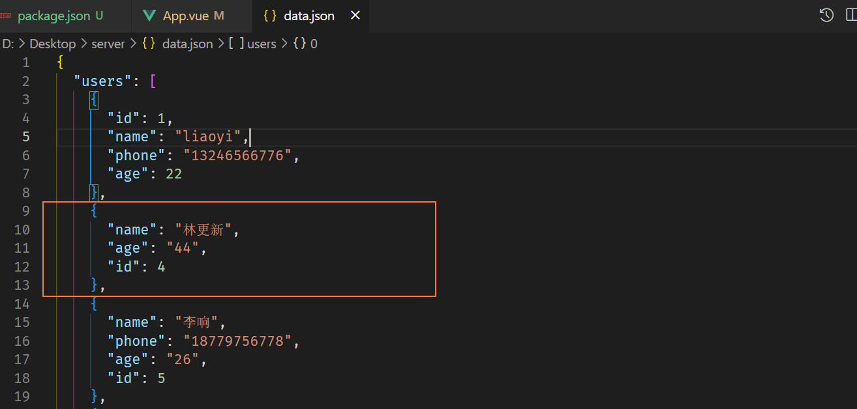This screenshot has height=409, width=857.
Task: Select the 0 object breadcrumb
Action: (313, 44)
